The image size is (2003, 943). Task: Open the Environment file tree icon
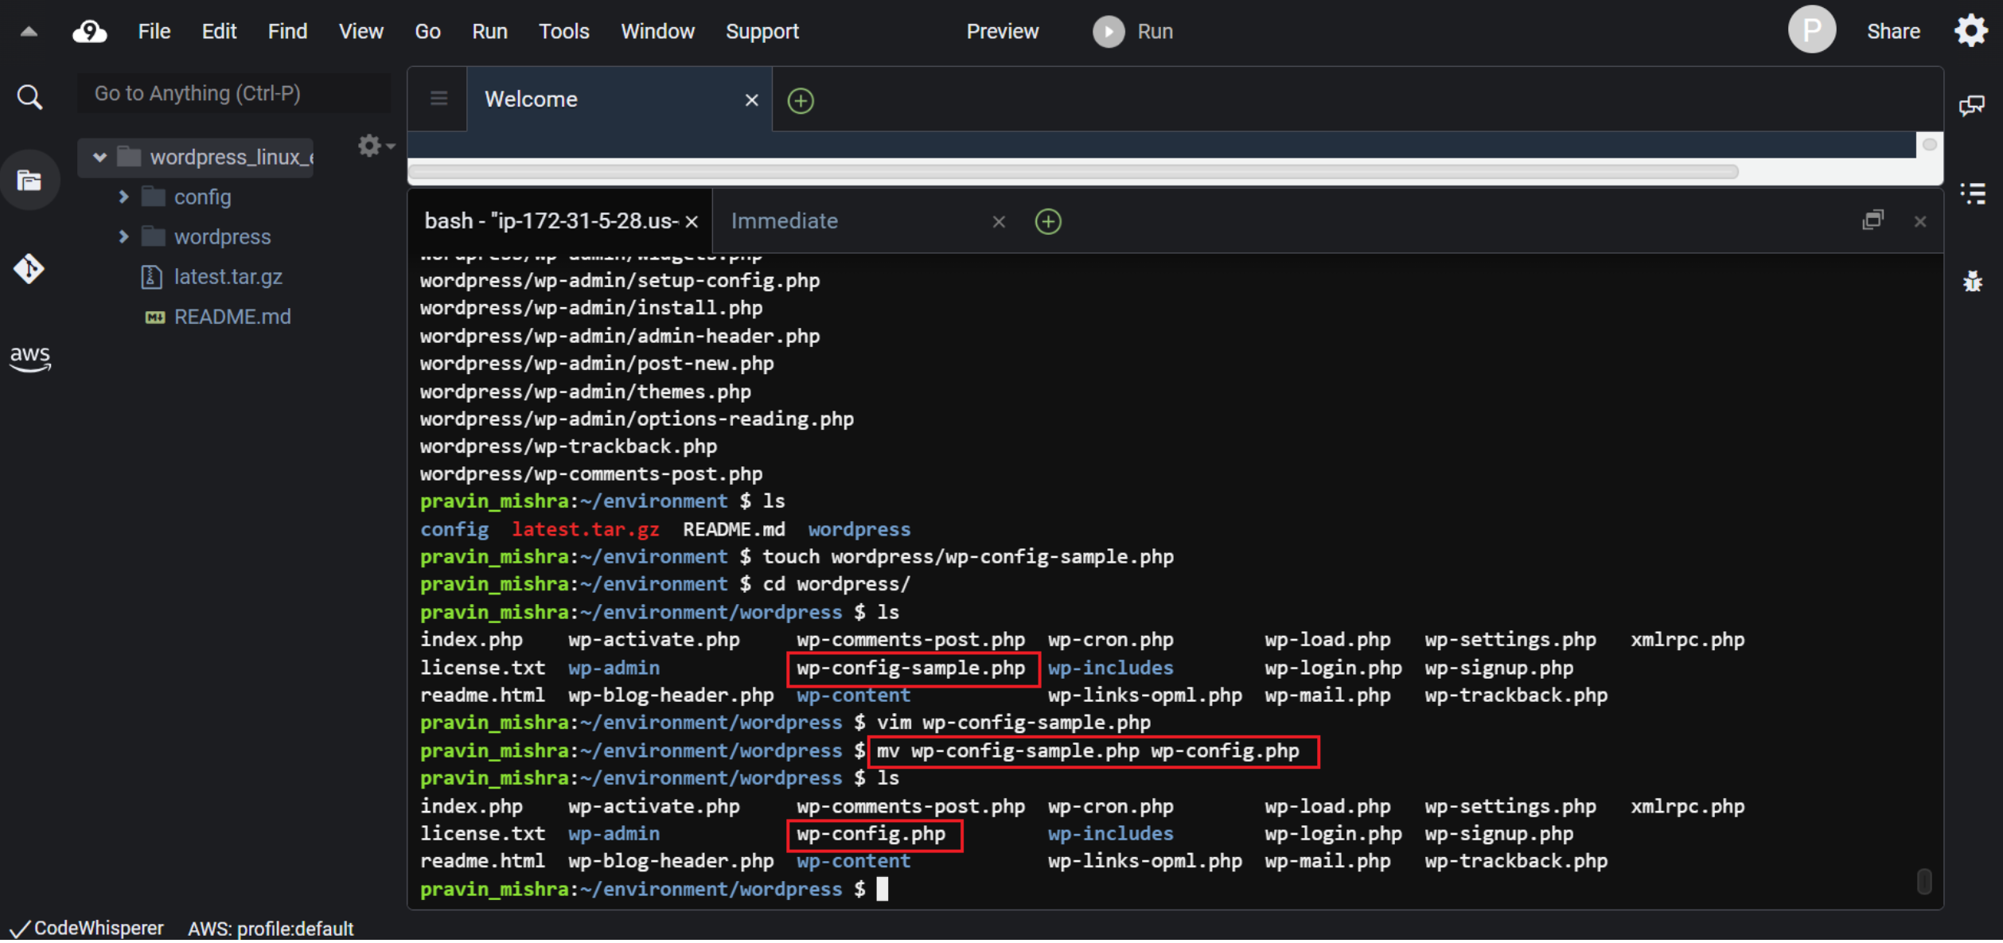tap(29, 181)
